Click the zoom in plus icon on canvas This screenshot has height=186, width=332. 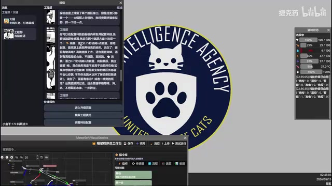click(x=11, y=157)
